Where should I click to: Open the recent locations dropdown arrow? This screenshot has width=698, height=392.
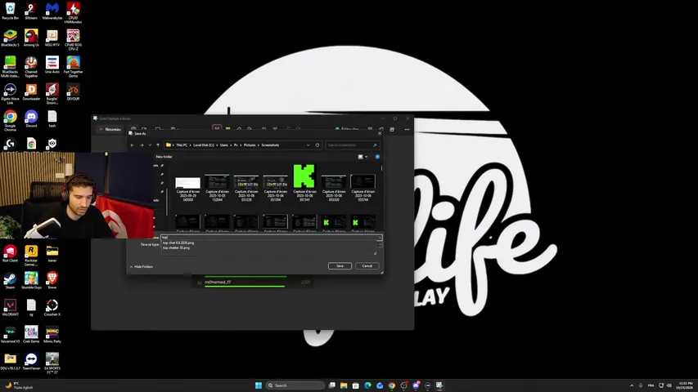pos(150,145)
